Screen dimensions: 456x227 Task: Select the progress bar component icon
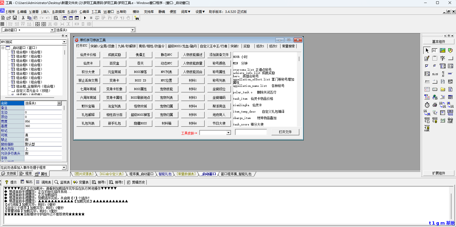pyautogui.click(x=450, y=74)
